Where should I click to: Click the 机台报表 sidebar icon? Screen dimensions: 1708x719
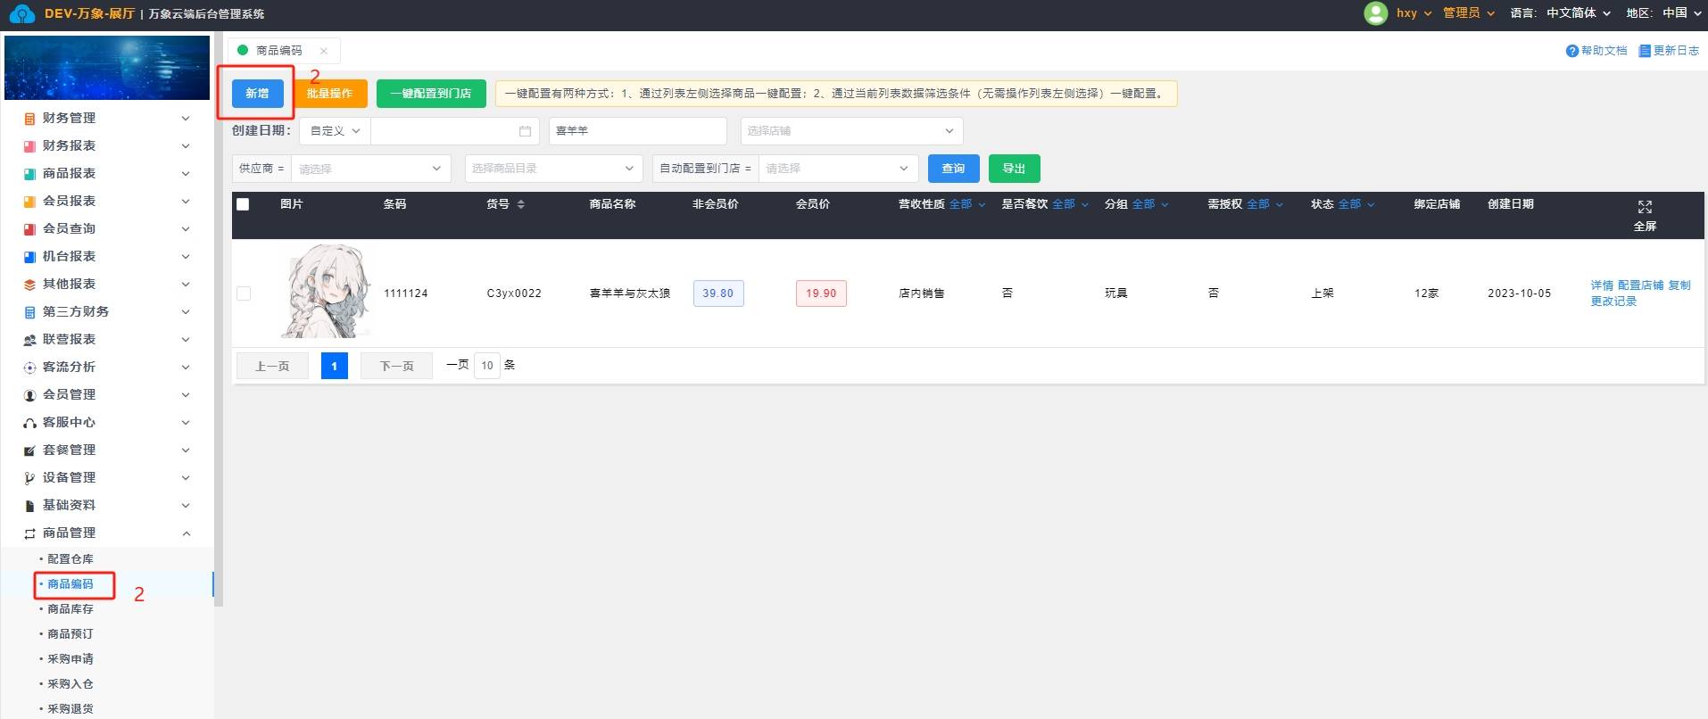click(x=29, y=257)
